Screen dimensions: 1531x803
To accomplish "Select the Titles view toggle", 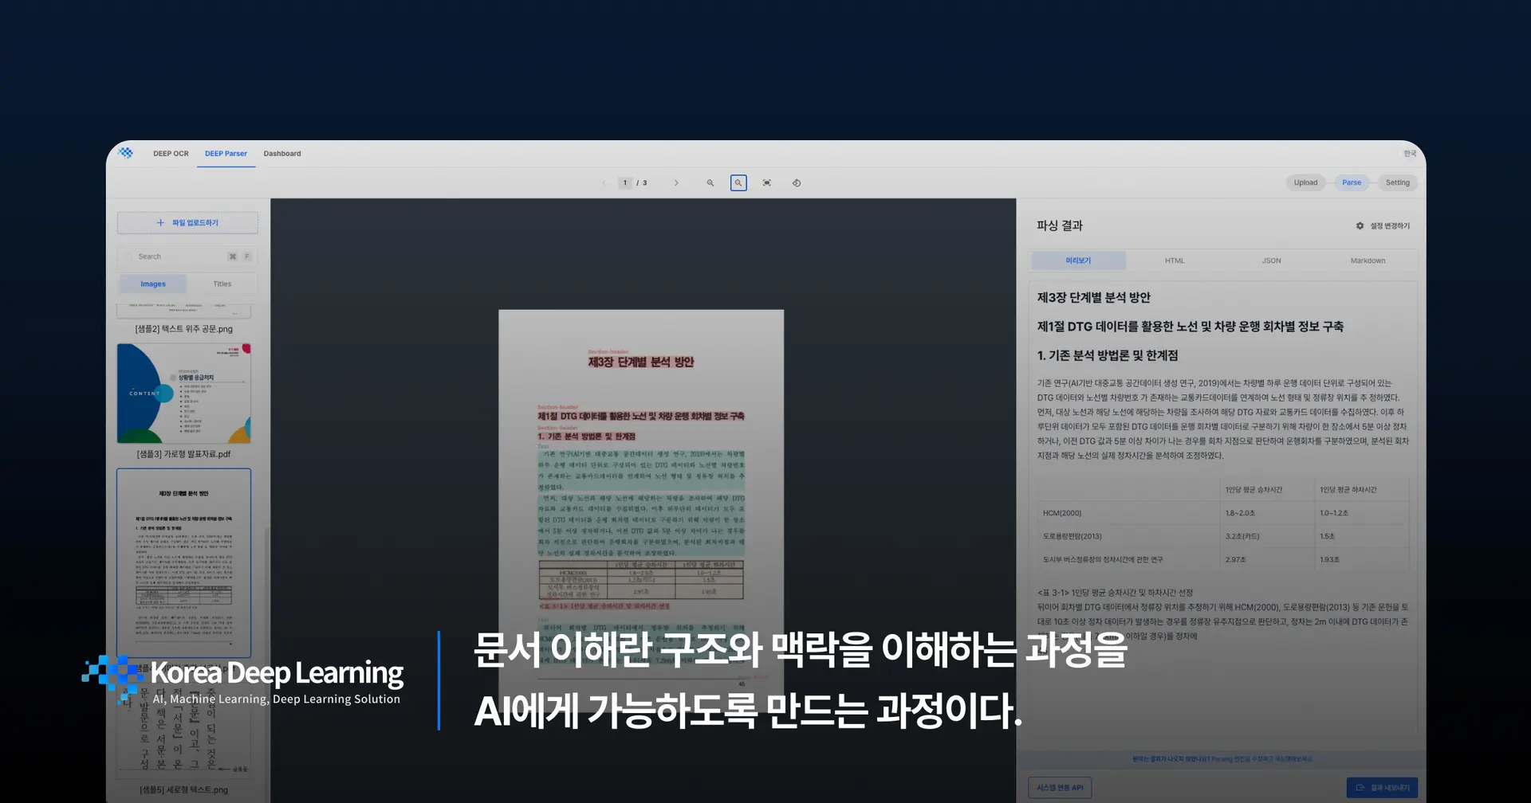I will [x=222, y=284].
